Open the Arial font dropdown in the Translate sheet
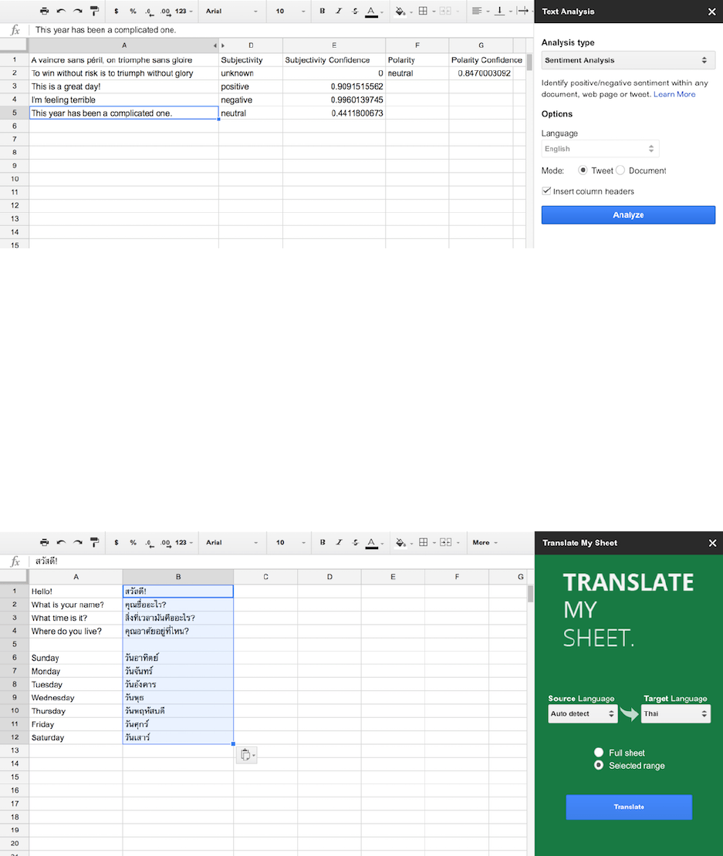The image size is (723, 856). [231, 542]
